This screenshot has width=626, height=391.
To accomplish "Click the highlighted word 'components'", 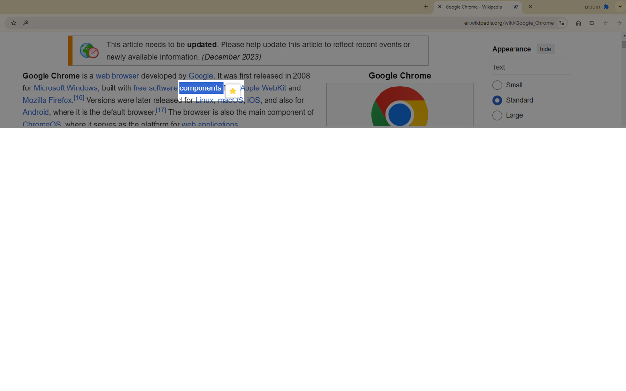I will (201, 88).
